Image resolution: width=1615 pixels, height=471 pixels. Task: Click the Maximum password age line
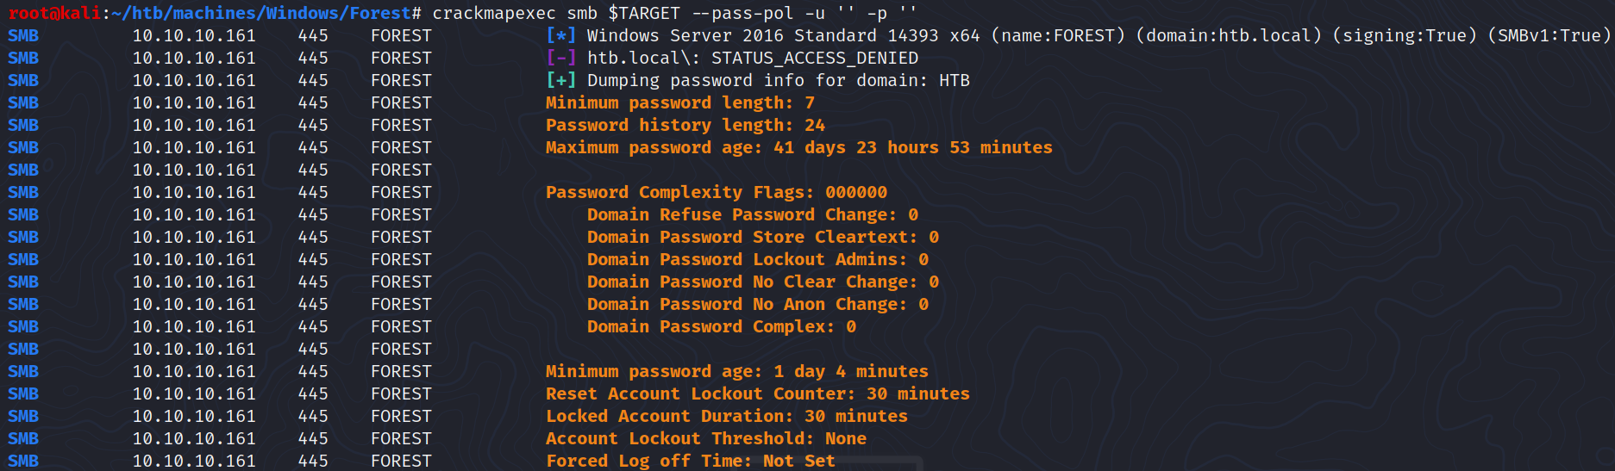point(798,147)
